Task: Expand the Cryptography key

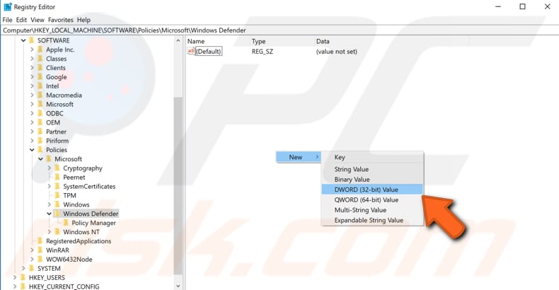Action: (x=50, y=168)
